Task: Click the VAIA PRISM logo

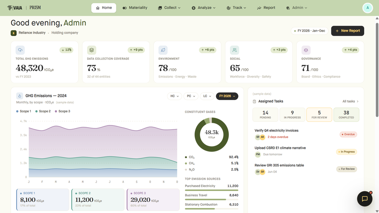Action: coord(24,8)
